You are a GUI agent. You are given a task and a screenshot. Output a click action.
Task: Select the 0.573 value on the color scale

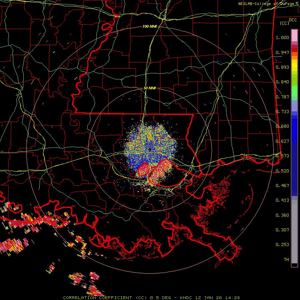click(x=282, y=156)
